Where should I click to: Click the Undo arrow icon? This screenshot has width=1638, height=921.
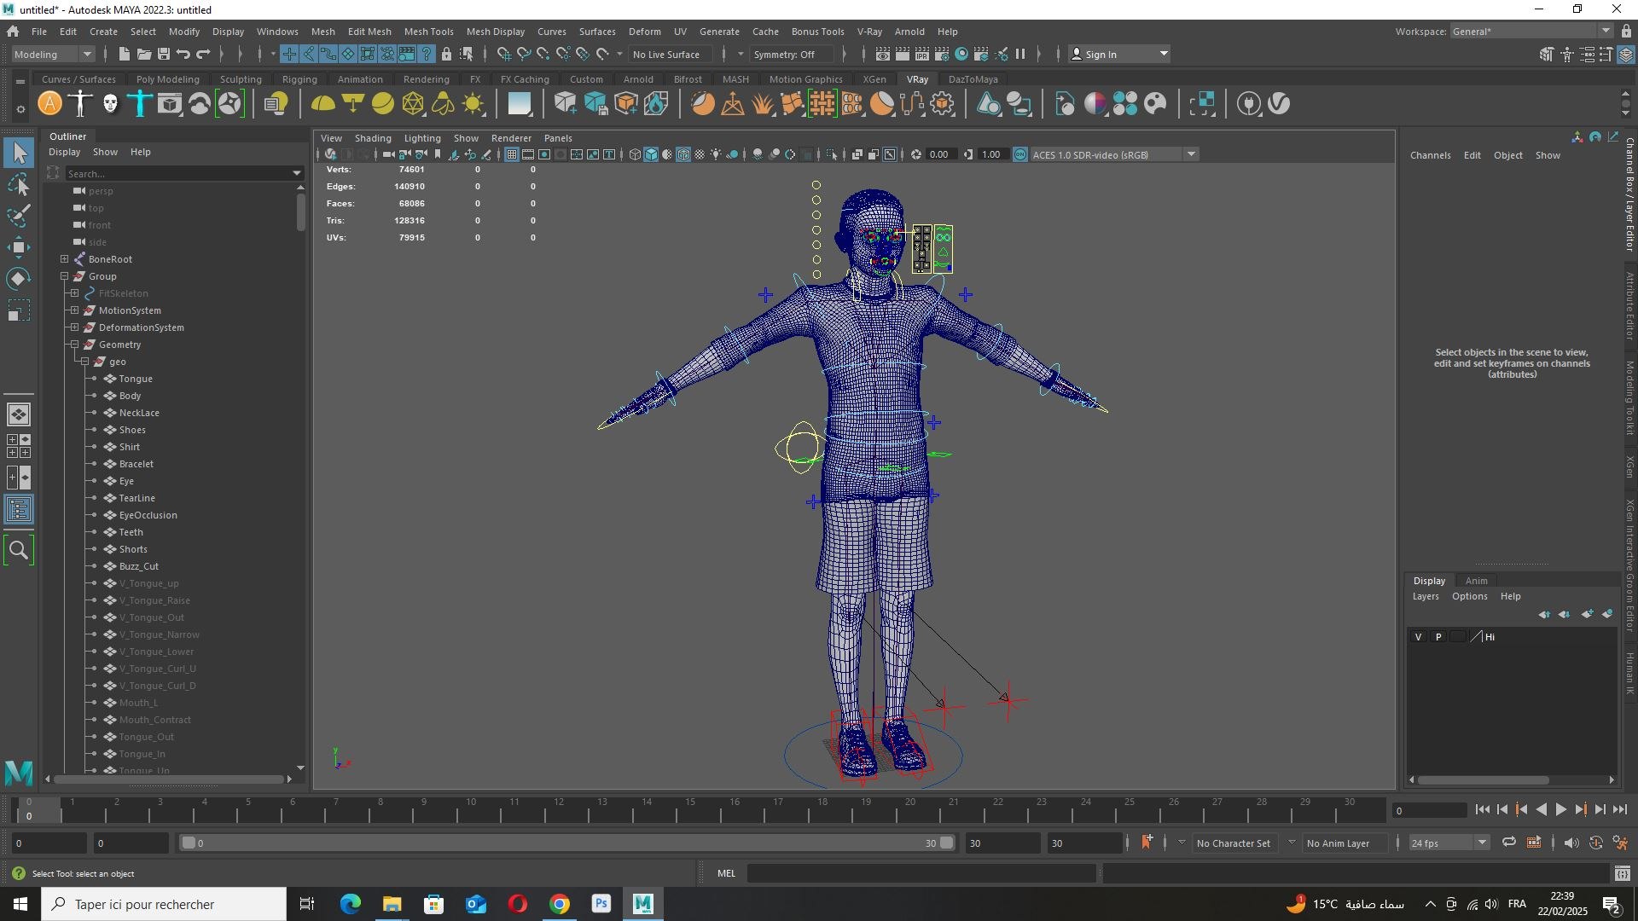[x=183, y=55]
